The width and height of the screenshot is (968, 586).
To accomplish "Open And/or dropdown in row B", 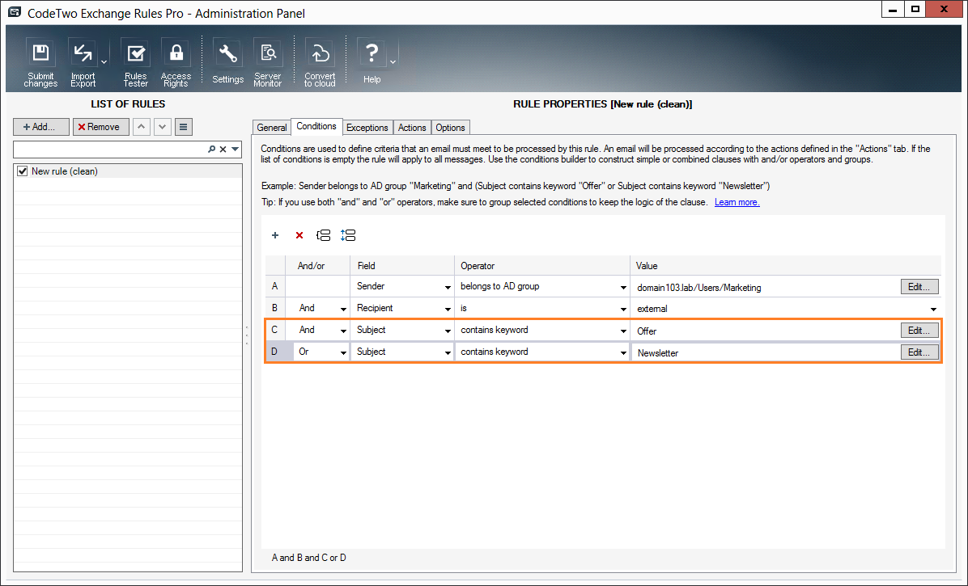I will (343, 309).
